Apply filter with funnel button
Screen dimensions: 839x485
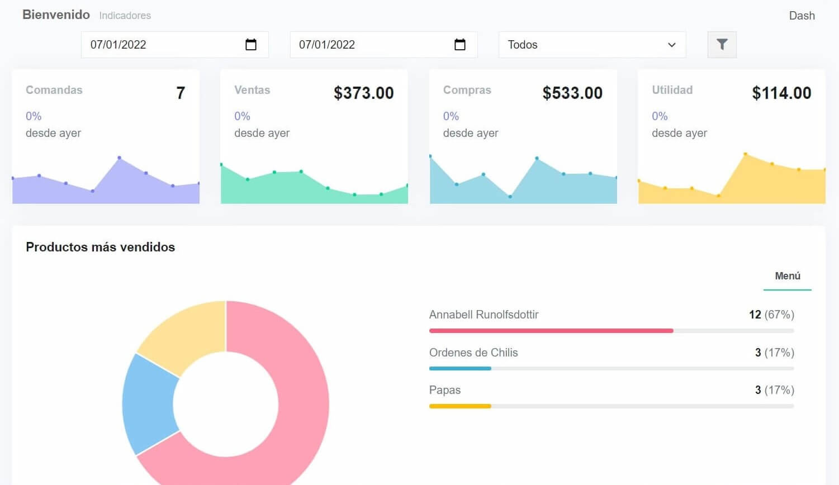[x=722, y=45]
